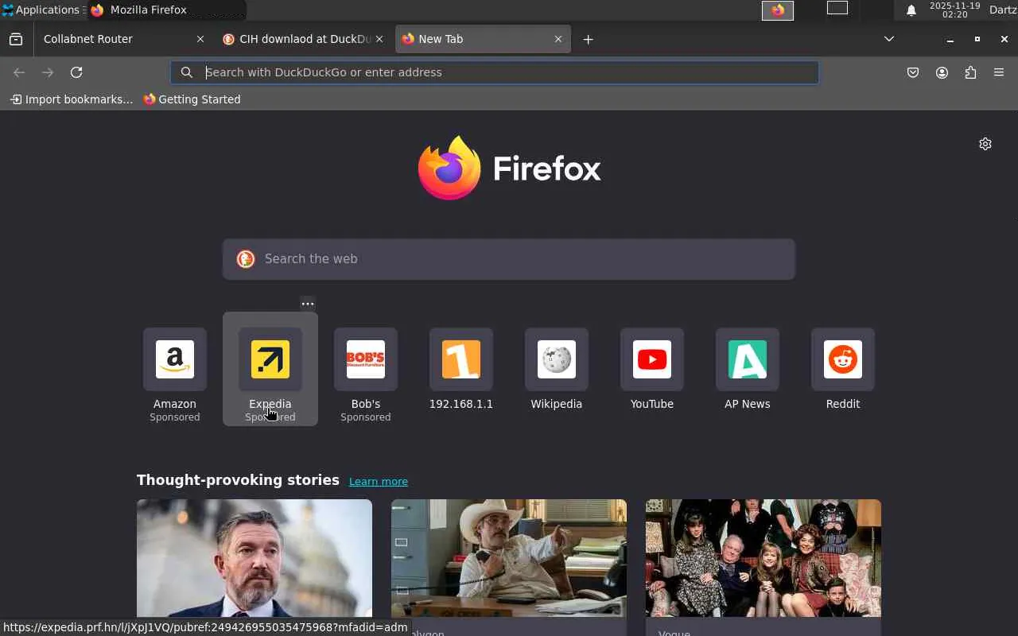Expand the list all tabs dropdown
Screen dimensions: 1018x636
tap(889, 39)
